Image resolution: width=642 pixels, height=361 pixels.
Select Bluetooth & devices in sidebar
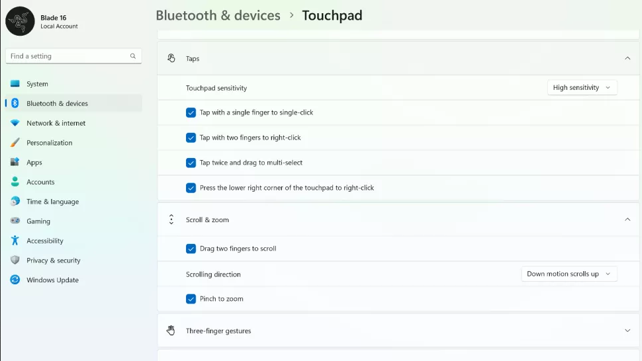pos(73,103)
